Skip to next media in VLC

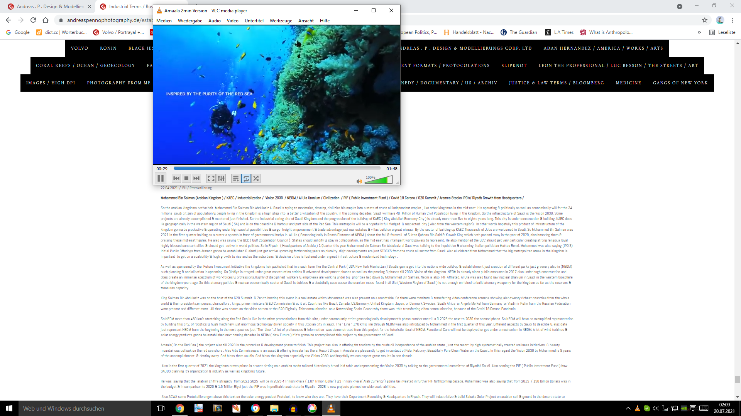pyautogui.click(x=196, y=178)
